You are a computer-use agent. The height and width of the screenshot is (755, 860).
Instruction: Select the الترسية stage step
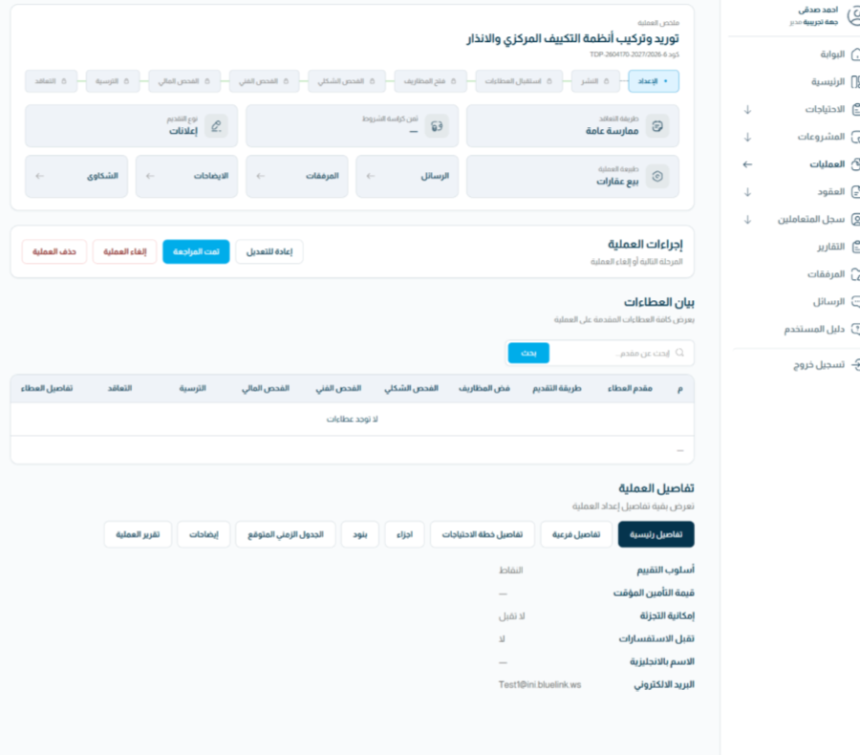click(x=113, y=81)
